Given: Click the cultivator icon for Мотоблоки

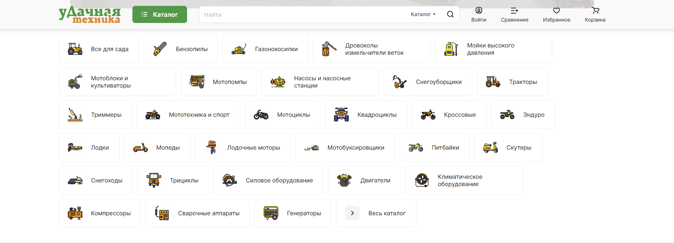Looking at the screenshot, I should click(75, 82).
